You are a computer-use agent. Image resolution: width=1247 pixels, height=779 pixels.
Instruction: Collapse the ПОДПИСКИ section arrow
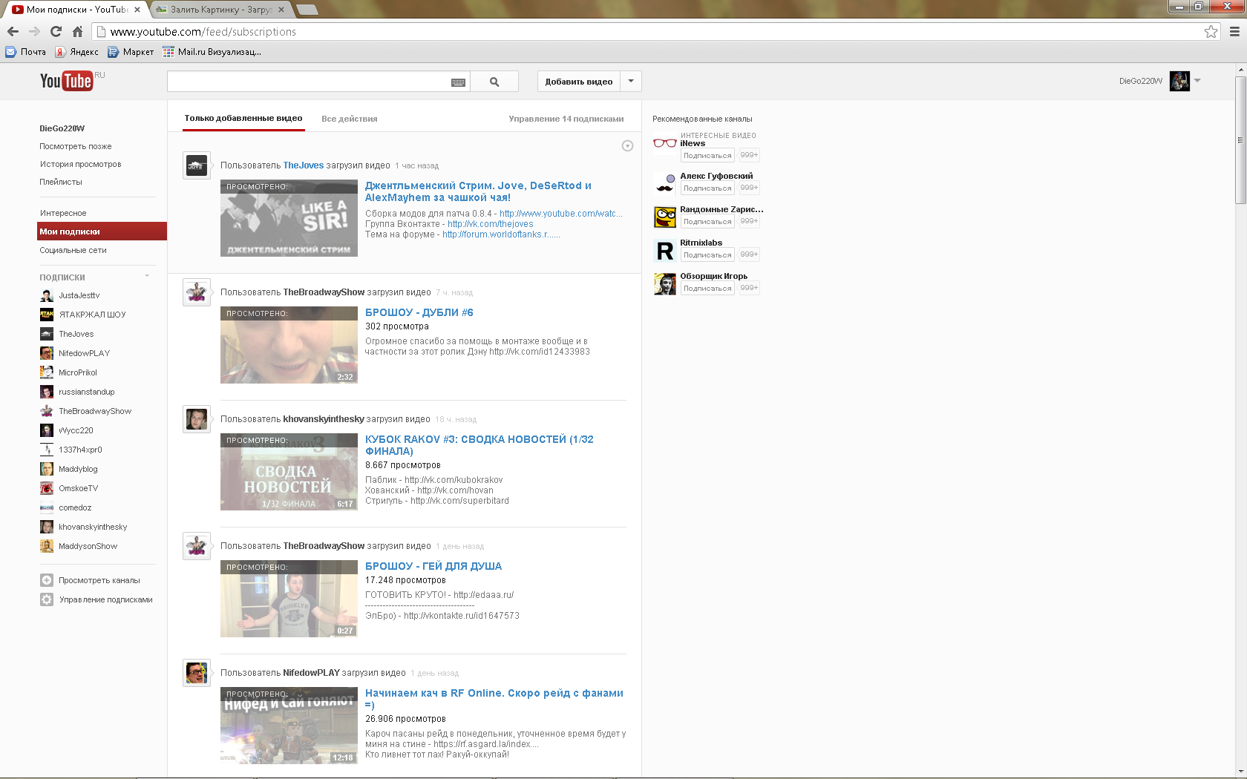tap(147, 276)
